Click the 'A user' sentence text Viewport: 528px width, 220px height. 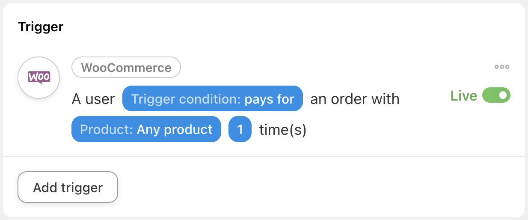pos(93,99)
